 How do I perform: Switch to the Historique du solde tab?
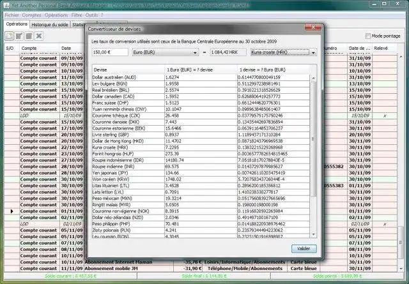click(50, 25)
